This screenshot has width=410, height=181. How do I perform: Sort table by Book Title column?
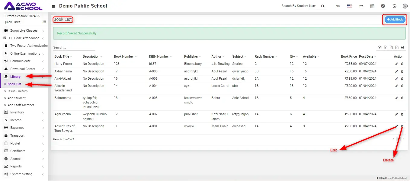click(x=62, y=56)
